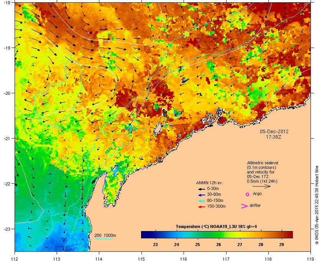
Task: Click the '0.5m/s (1kt 24h)' text
Action: 262,182
